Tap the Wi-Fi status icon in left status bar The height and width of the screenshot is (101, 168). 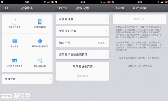(45, 2)
